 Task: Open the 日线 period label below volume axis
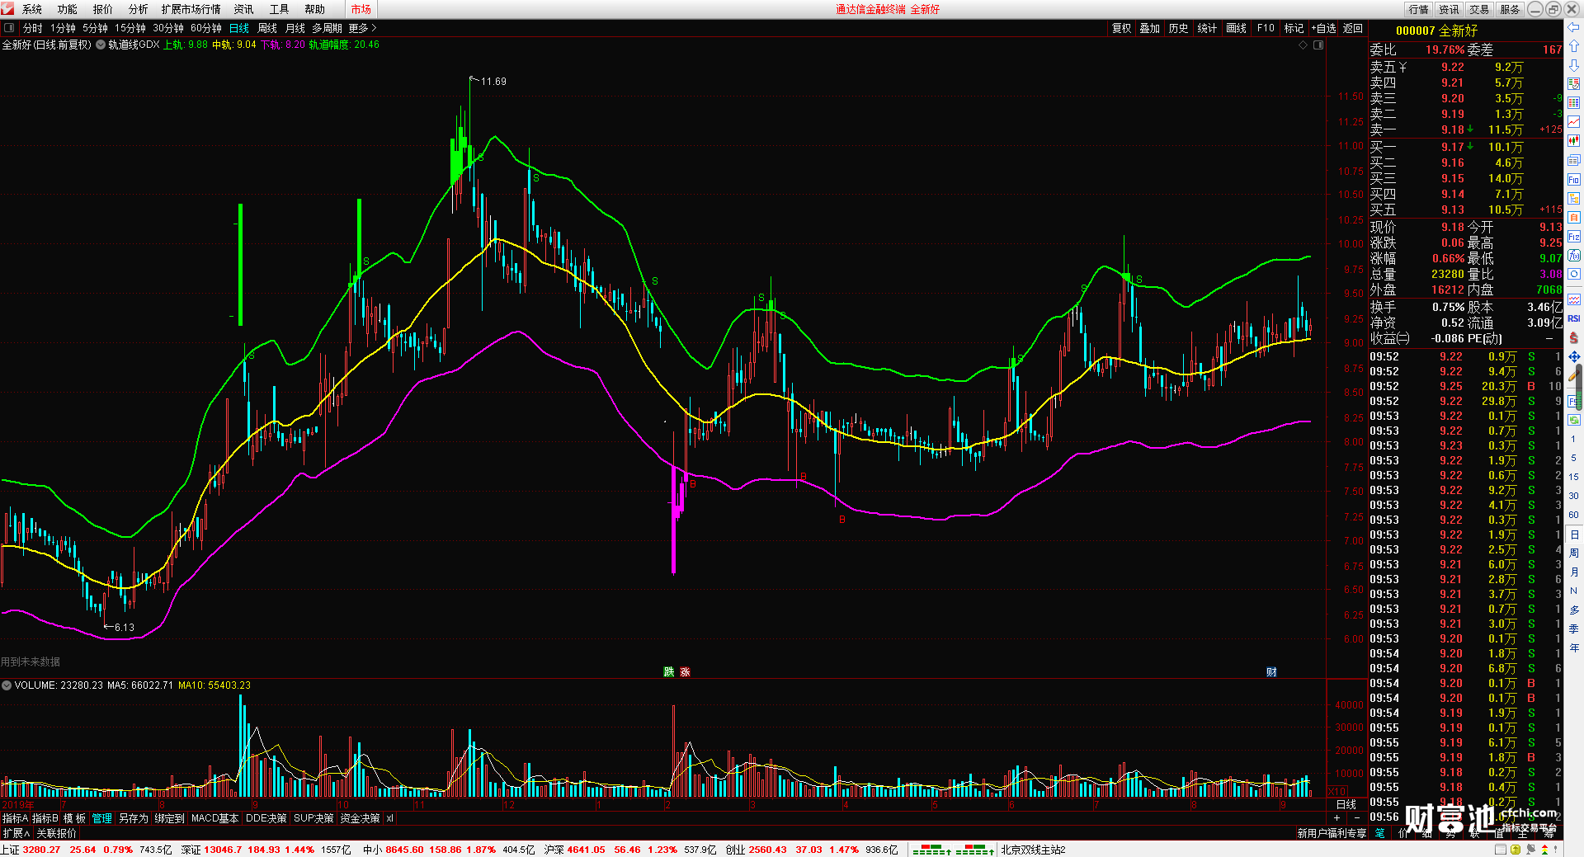pyautogui.click(x=1346, y=804)
